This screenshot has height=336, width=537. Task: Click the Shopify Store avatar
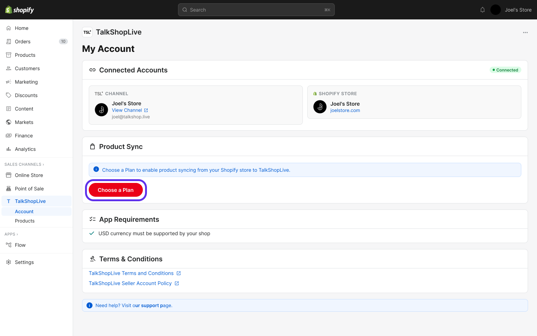click(x=320, y=107)
